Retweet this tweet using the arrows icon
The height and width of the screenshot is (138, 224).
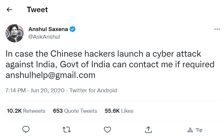67,130
